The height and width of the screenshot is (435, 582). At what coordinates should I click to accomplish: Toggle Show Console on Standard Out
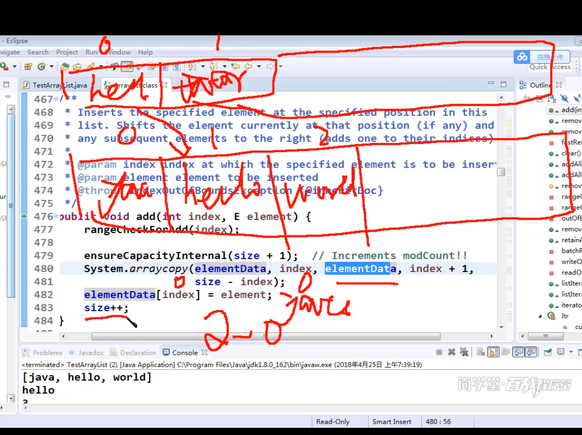519,352
